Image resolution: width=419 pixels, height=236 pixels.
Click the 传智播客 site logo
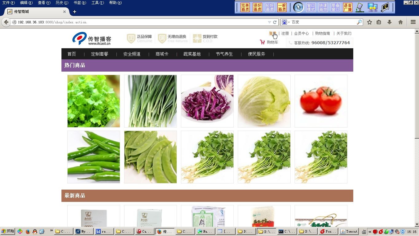click(92, 39)
